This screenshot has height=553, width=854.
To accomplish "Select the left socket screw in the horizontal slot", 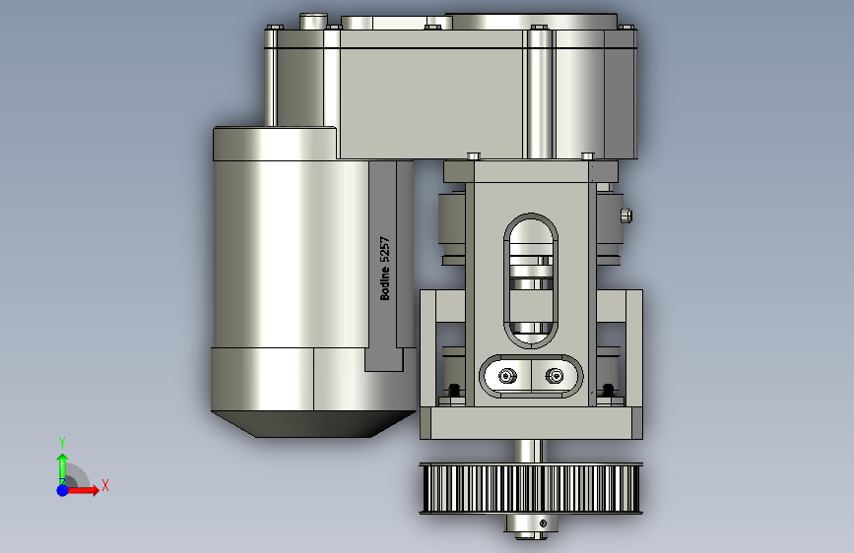I will point(507,376).
